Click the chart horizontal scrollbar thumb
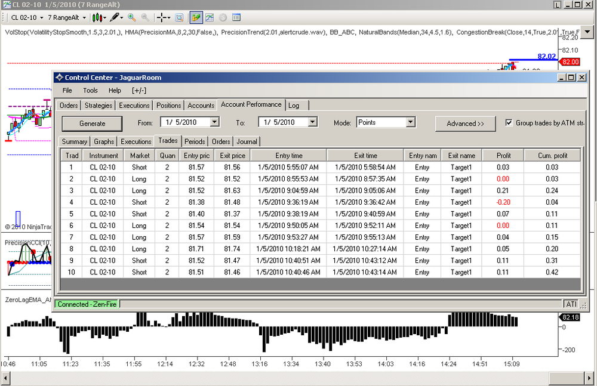The image size is (597, 386). coord(567,378)
